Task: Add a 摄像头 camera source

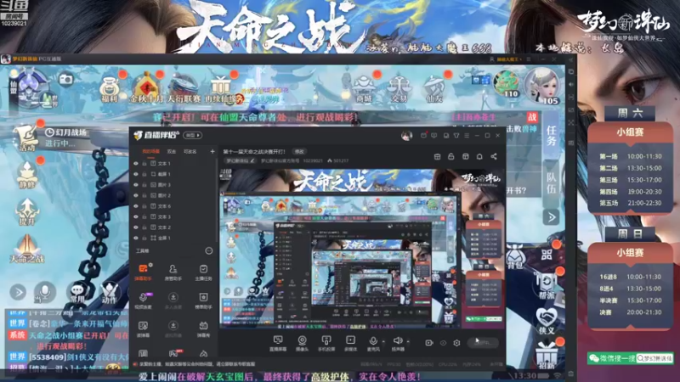Action: point(303,344)
